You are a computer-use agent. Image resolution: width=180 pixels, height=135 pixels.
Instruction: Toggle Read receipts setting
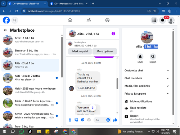[147, 109]
